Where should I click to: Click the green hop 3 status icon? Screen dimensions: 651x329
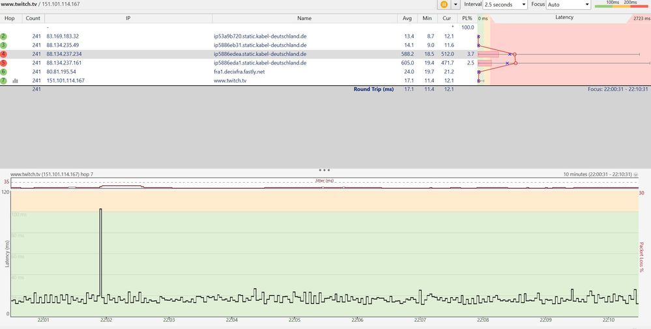coord(4,45)
